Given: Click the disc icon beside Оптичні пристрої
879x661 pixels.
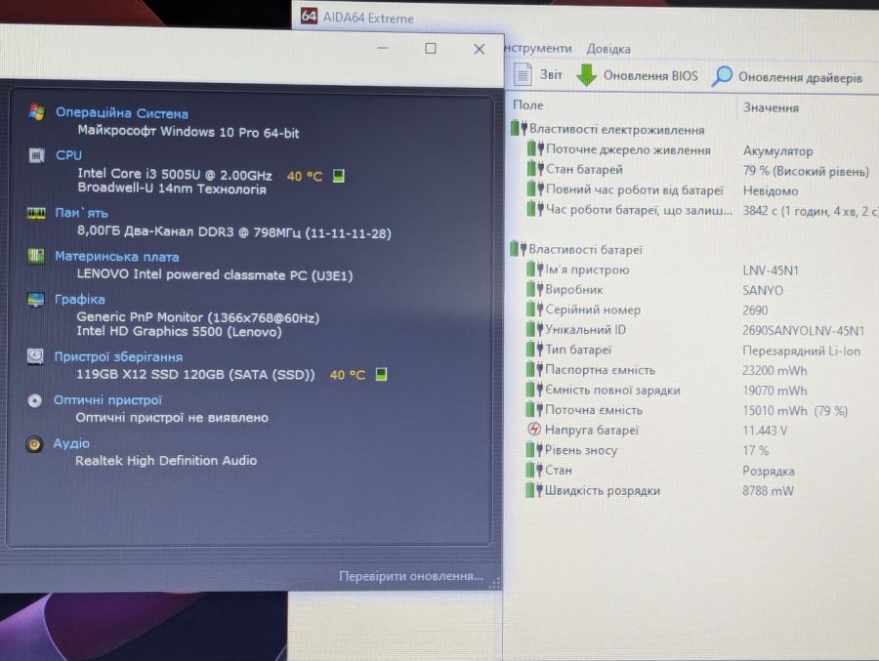Looking at the screenshot, I should [x=35, y=400].
